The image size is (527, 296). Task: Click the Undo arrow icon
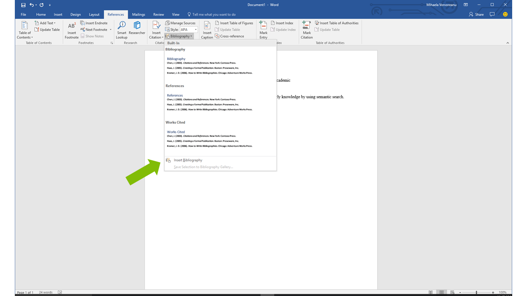(x=32, y=5)
